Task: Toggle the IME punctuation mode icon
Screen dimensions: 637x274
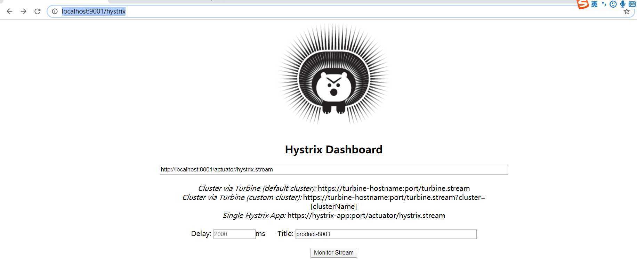Action: [604, 4]
